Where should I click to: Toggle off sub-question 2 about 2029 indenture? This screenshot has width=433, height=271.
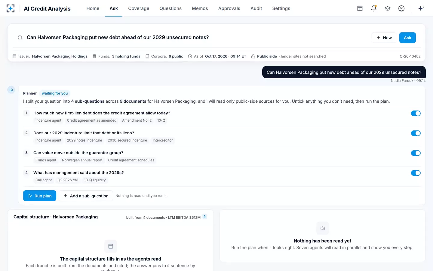[416, 133]
